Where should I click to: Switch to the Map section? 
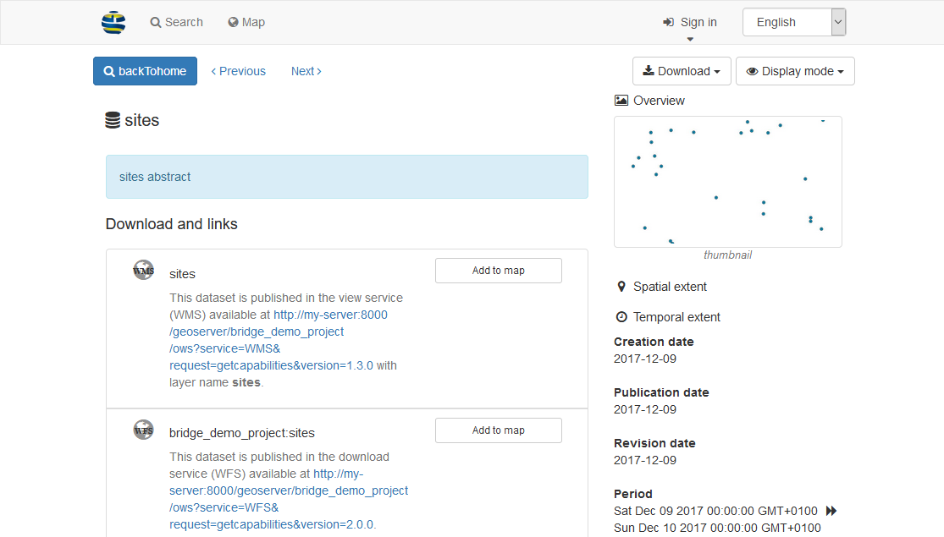[253, 21]
